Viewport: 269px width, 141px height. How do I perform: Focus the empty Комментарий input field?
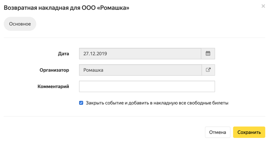coord(147,86)
